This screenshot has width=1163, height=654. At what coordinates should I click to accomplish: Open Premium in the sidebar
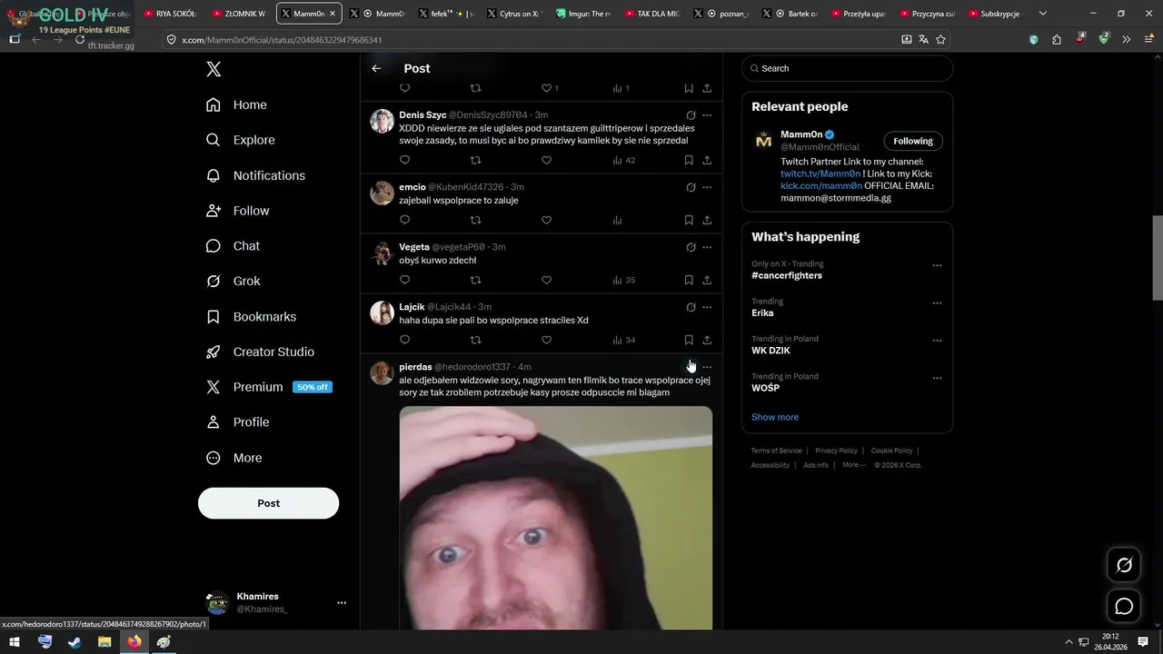[269, 387]
